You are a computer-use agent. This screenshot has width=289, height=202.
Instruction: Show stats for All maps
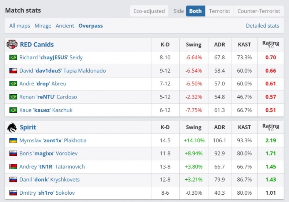(20, 26)
